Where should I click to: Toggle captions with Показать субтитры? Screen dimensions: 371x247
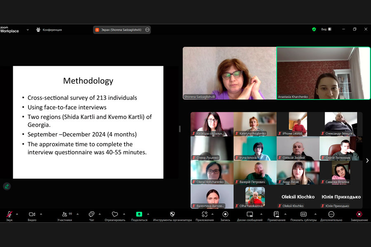[x=303, y=214]
